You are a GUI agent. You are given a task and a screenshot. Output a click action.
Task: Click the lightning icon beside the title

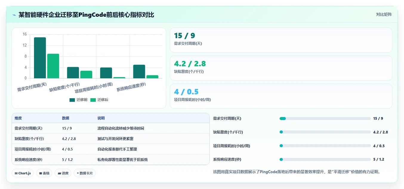pos(14,15)
